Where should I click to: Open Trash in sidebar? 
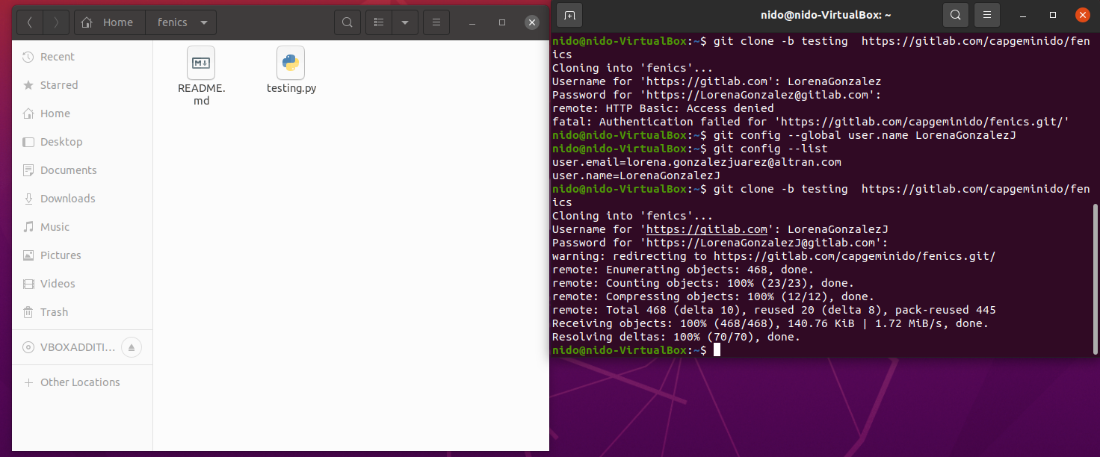(82, 312)
